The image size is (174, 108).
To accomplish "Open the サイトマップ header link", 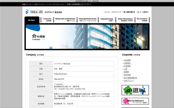I will pyautogui.click(x=116, y=12).
